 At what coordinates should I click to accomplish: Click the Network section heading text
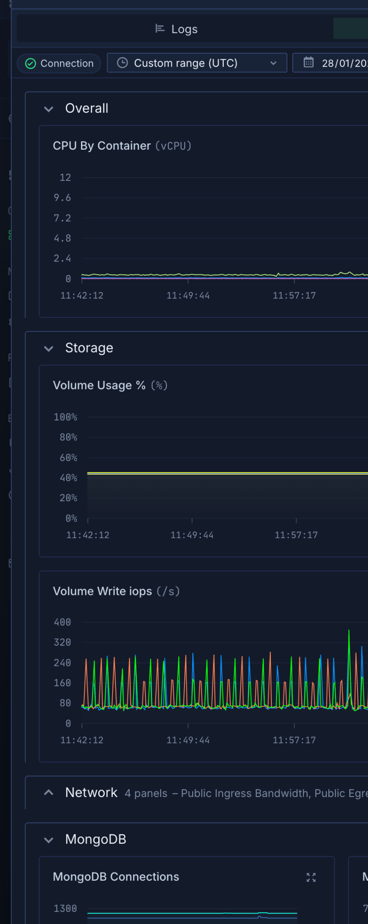pyautogui.click(x=91, y=793)
